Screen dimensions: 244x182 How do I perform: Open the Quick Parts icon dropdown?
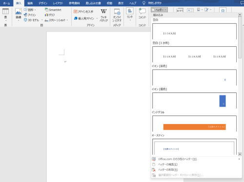point(200,10)
